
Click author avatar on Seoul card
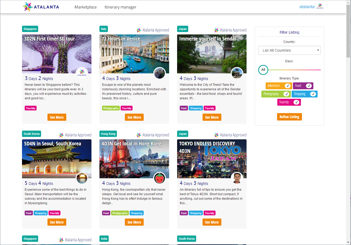(82, 178)
